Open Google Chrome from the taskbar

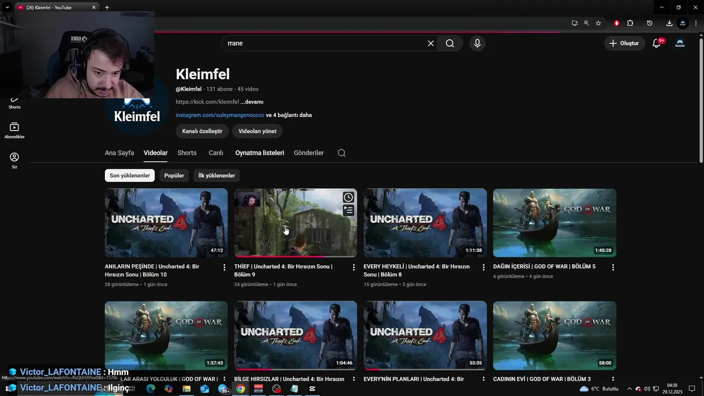tap(240, 388)
